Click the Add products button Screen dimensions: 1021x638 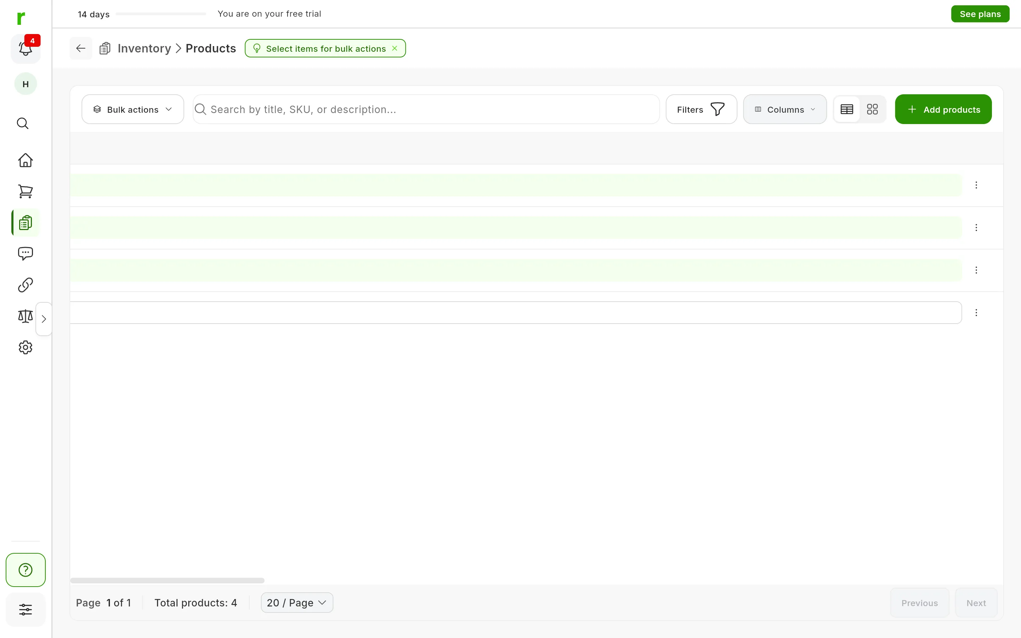pyautogui.click(x=943, y=109)
